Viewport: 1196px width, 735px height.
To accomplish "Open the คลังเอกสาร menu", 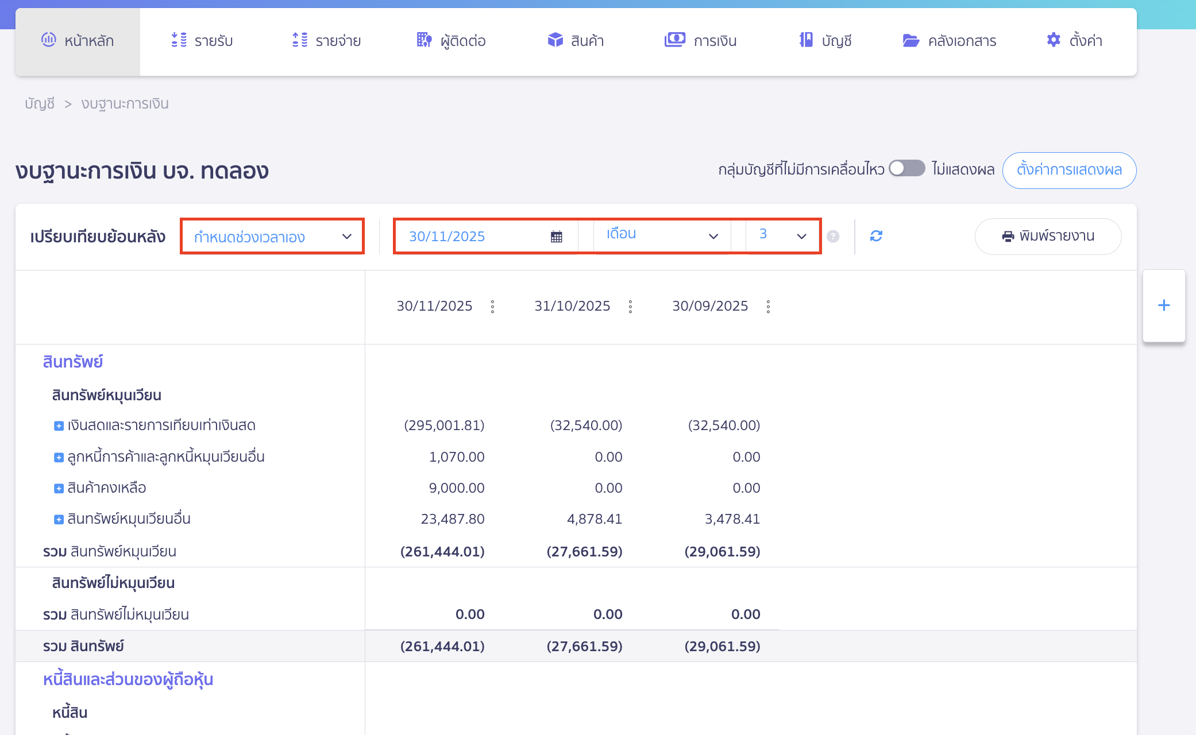I will click(949, 41).
